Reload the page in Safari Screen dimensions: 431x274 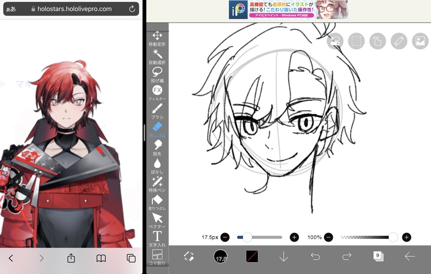click(x=132, y=9)
